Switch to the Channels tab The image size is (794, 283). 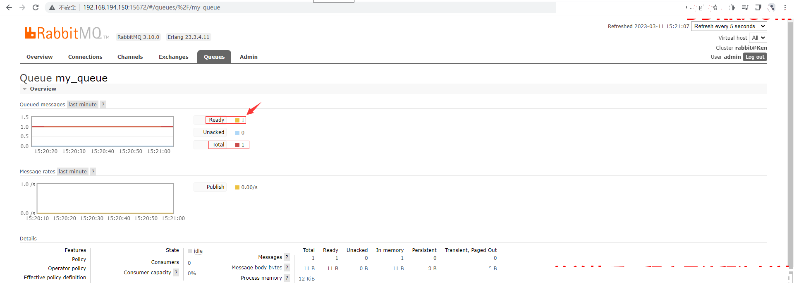130,57
